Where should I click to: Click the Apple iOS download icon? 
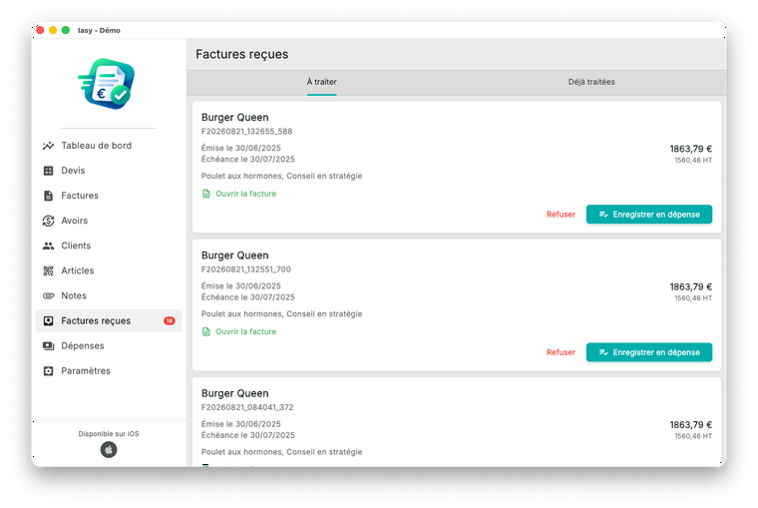pos(109,450)
